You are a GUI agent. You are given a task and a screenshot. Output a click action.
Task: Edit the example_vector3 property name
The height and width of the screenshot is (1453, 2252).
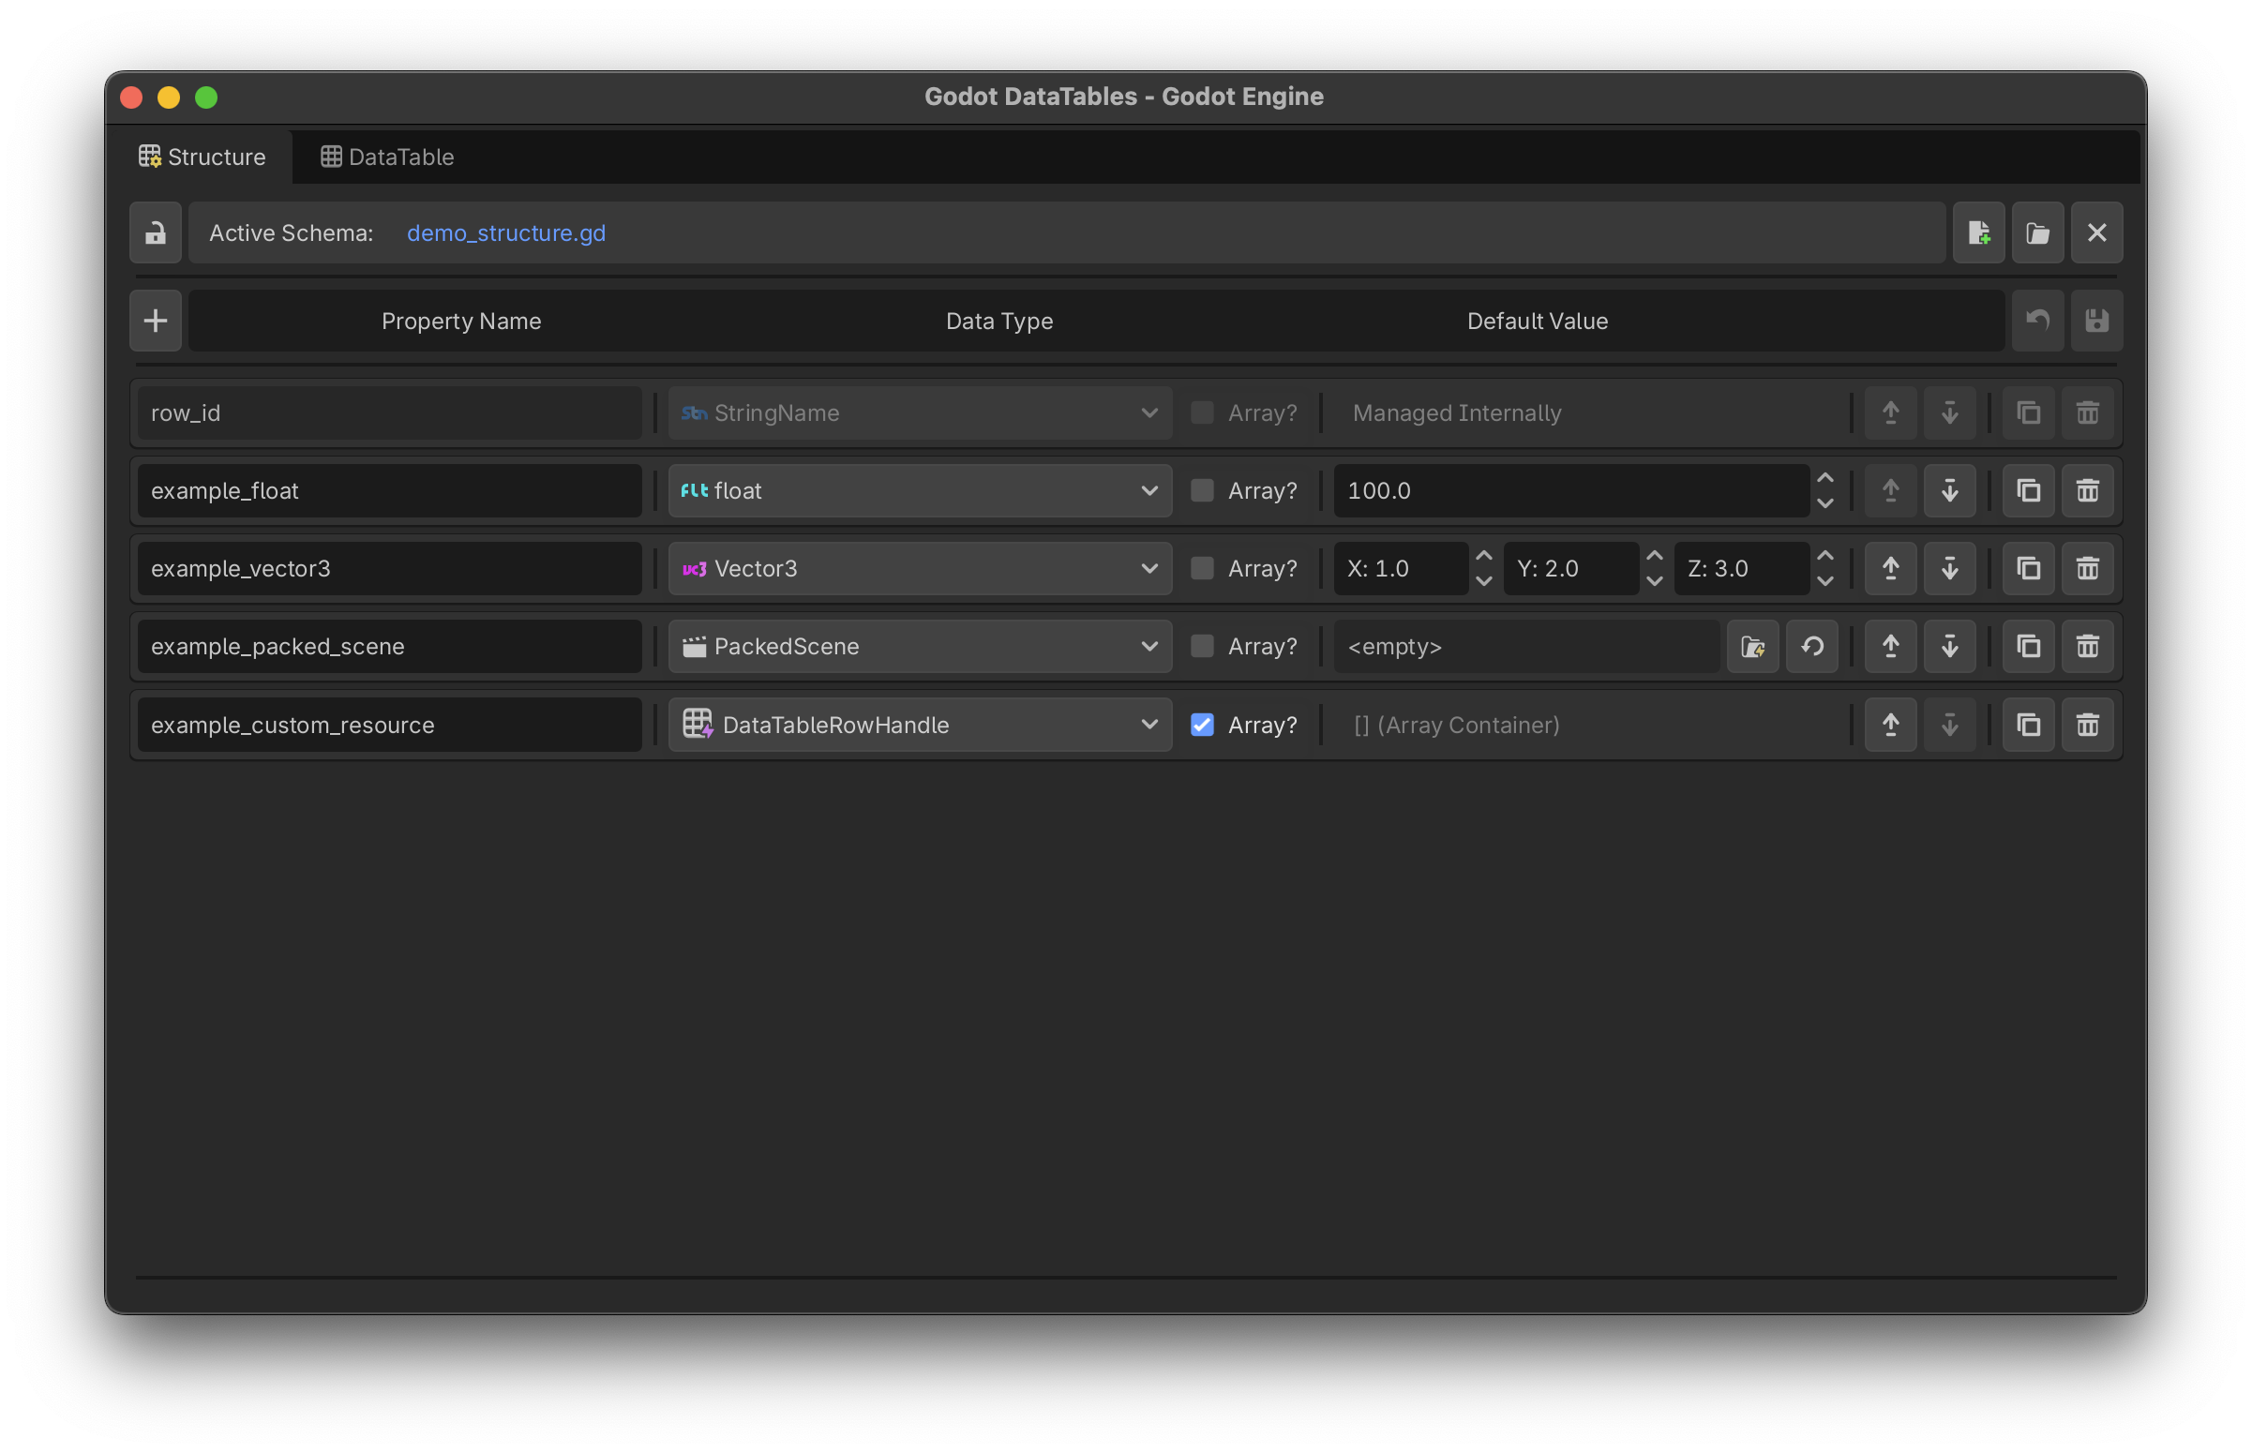coord(390,569)
